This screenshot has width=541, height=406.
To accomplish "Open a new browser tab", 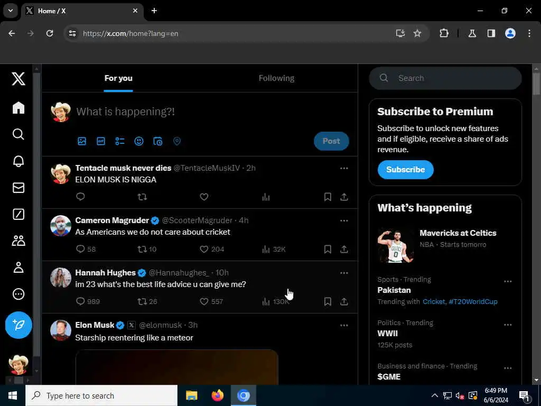I will [154, 11].
